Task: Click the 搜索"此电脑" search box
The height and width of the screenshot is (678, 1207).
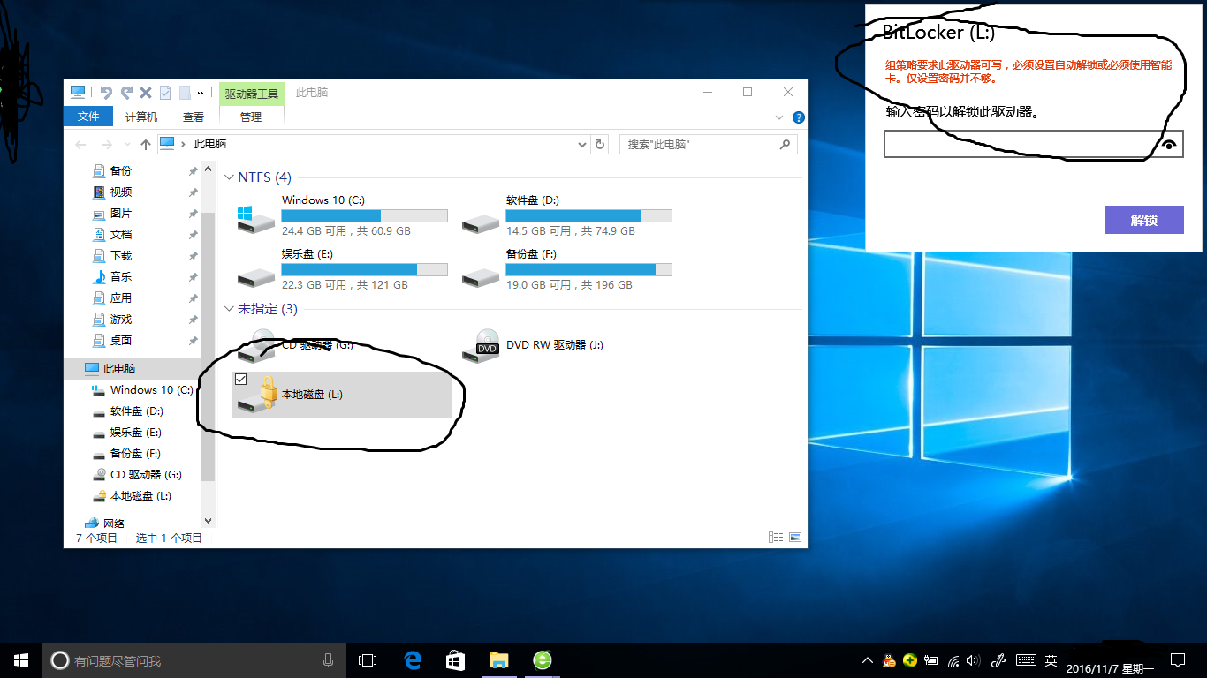Action: click(x=709, y=144)
